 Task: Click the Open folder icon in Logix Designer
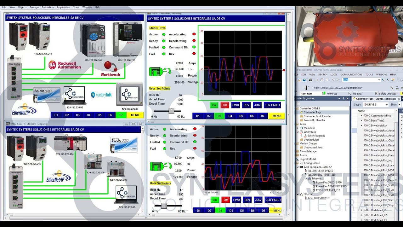[299, 80]
